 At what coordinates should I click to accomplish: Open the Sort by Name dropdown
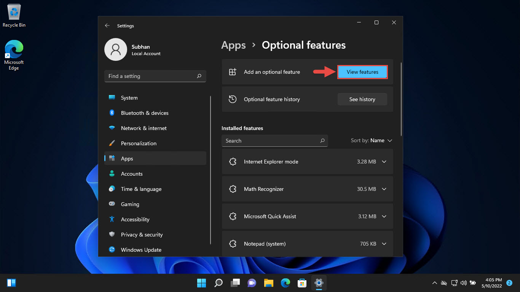(371, 140)
